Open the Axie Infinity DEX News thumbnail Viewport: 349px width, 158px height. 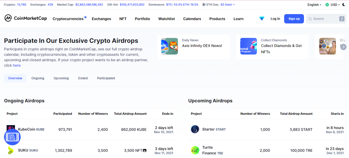click(x=170, y=46)
